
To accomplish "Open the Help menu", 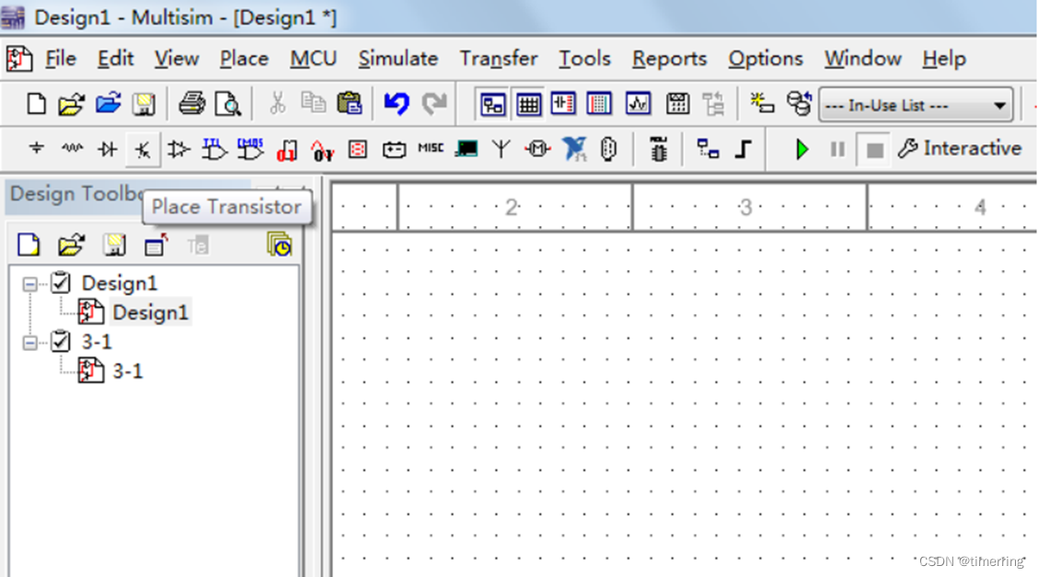I will tap(944, 59).
